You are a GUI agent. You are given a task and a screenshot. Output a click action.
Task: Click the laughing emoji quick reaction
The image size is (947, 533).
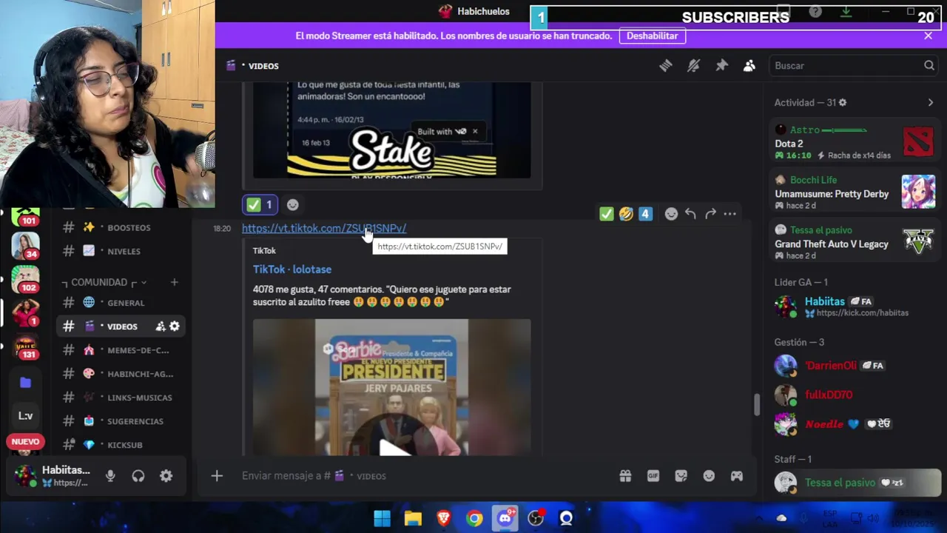click(x=626, y=214)
